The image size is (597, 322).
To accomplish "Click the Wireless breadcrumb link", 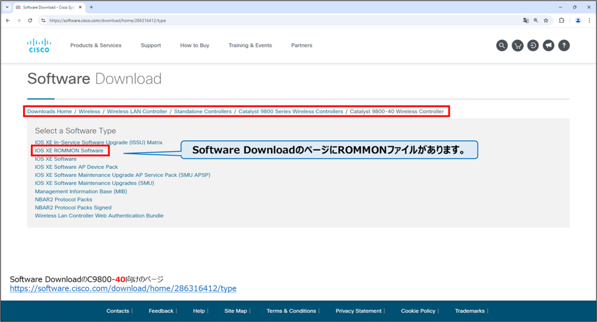I will pyautogui.click(x=89, y=111).
